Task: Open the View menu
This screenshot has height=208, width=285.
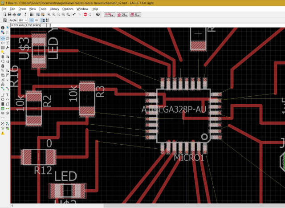Action: pyautogui.click(x=33, y=9)
